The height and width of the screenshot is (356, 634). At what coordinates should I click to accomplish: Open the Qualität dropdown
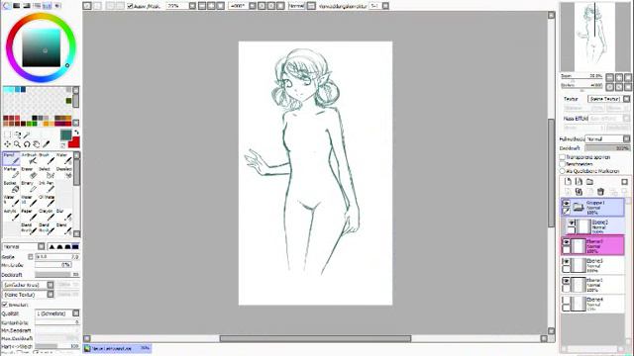pyautogui.click(x=75, y=313)
